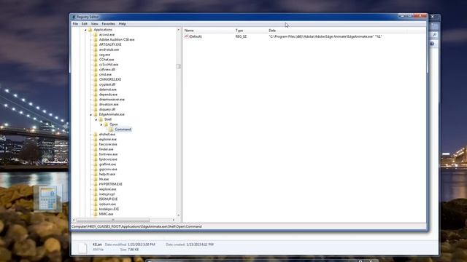Click the tree pane scroll right arrow
This screenshot has height=262, width=467.
(x=174, y=220)
